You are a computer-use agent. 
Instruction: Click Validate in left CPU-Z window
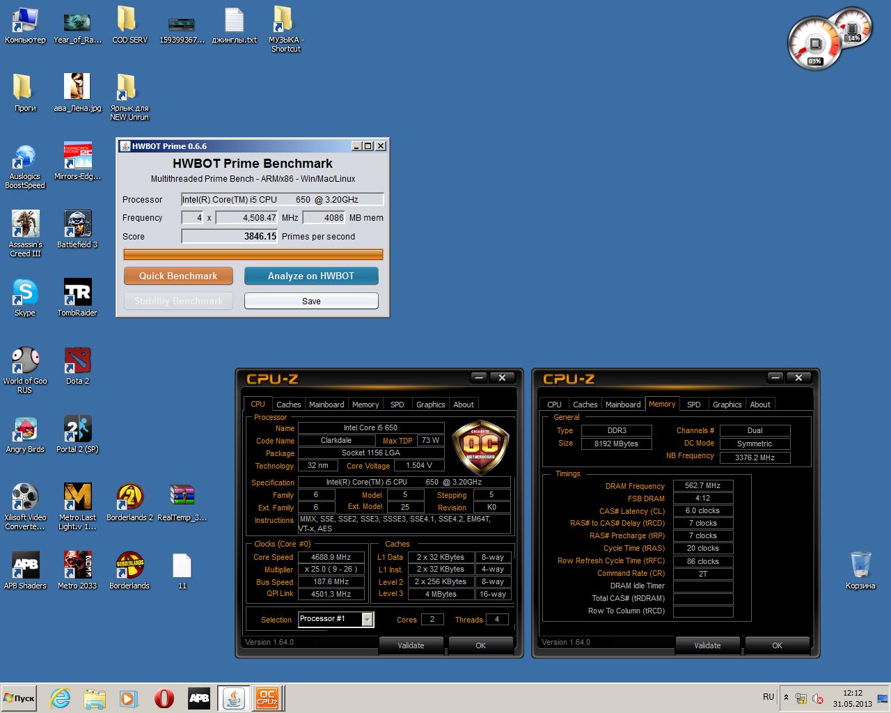pos(411,645)
